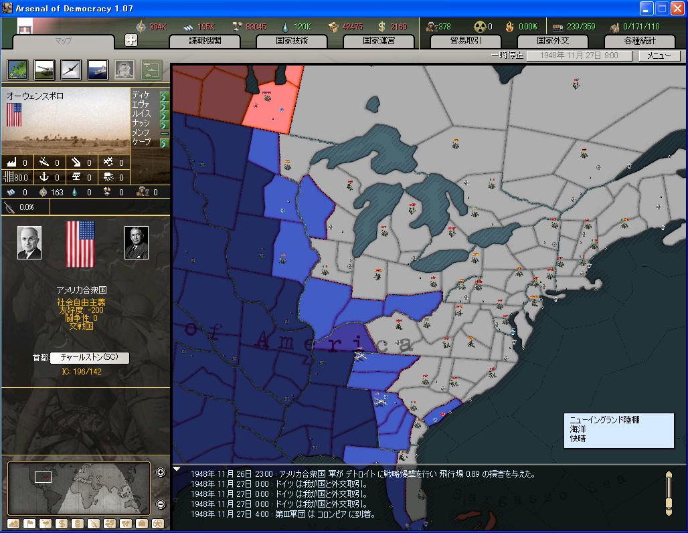This screenshot has height=533, width=688.
Task: Open the land map view icon
Action: (17, 70)
